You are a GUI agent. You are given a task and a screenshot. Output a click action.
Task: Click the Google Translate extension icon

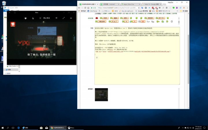[142, 8]
